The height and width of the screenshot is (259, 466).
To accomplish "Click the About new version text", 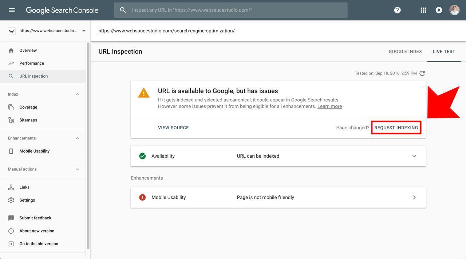I will 37,231.
